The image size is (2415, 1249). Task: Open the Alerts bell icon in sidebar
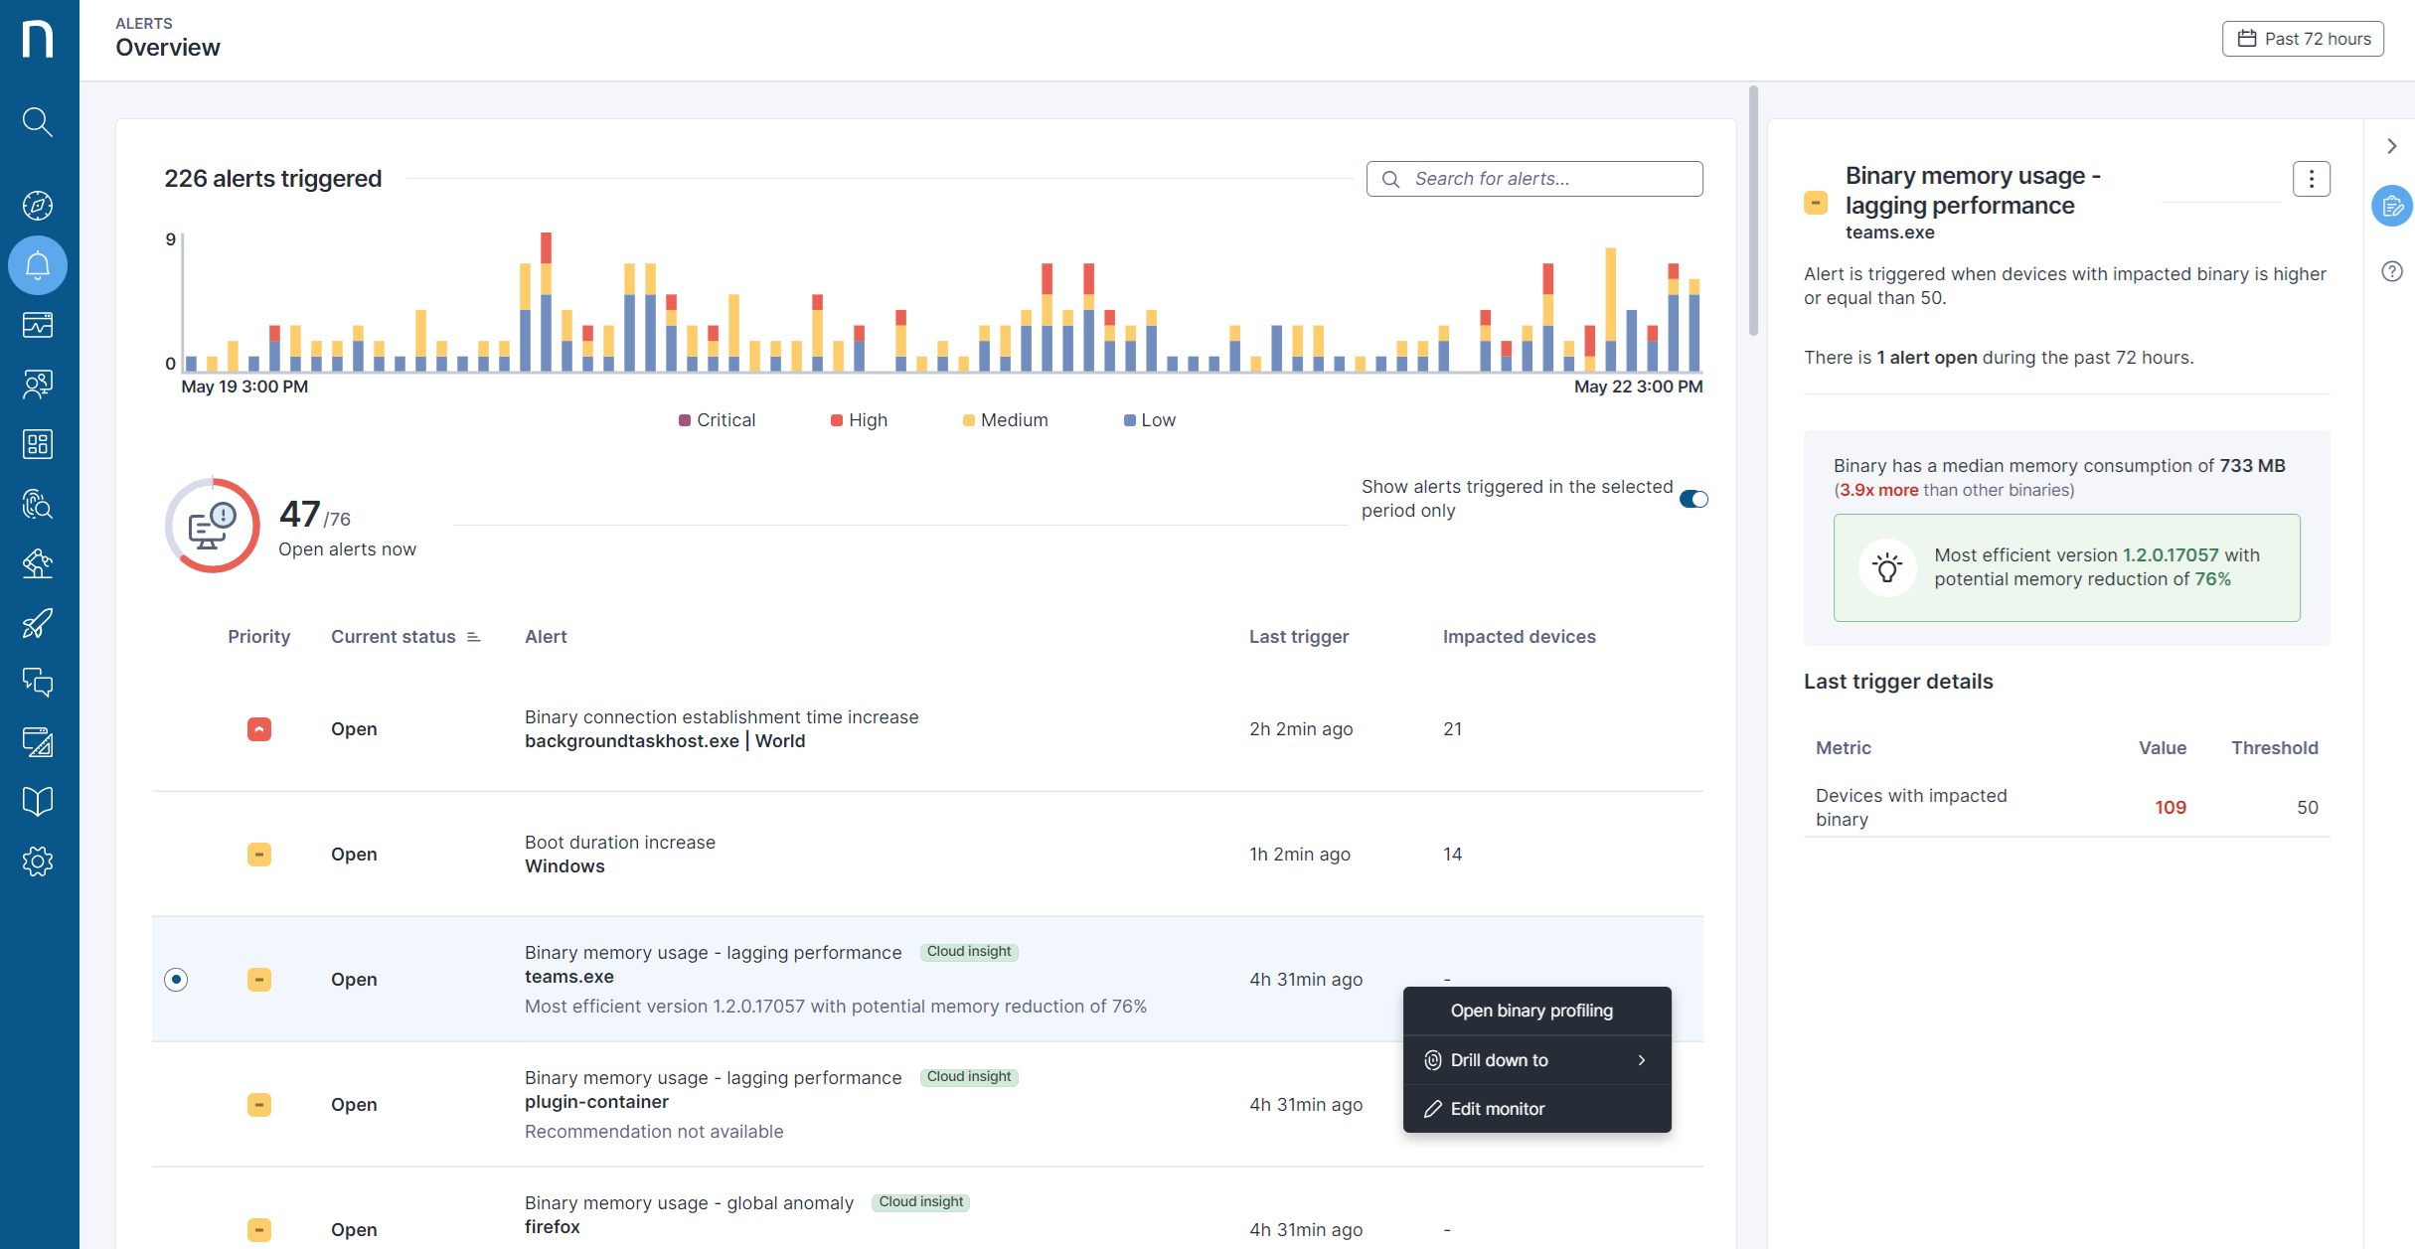pos(38,265)
